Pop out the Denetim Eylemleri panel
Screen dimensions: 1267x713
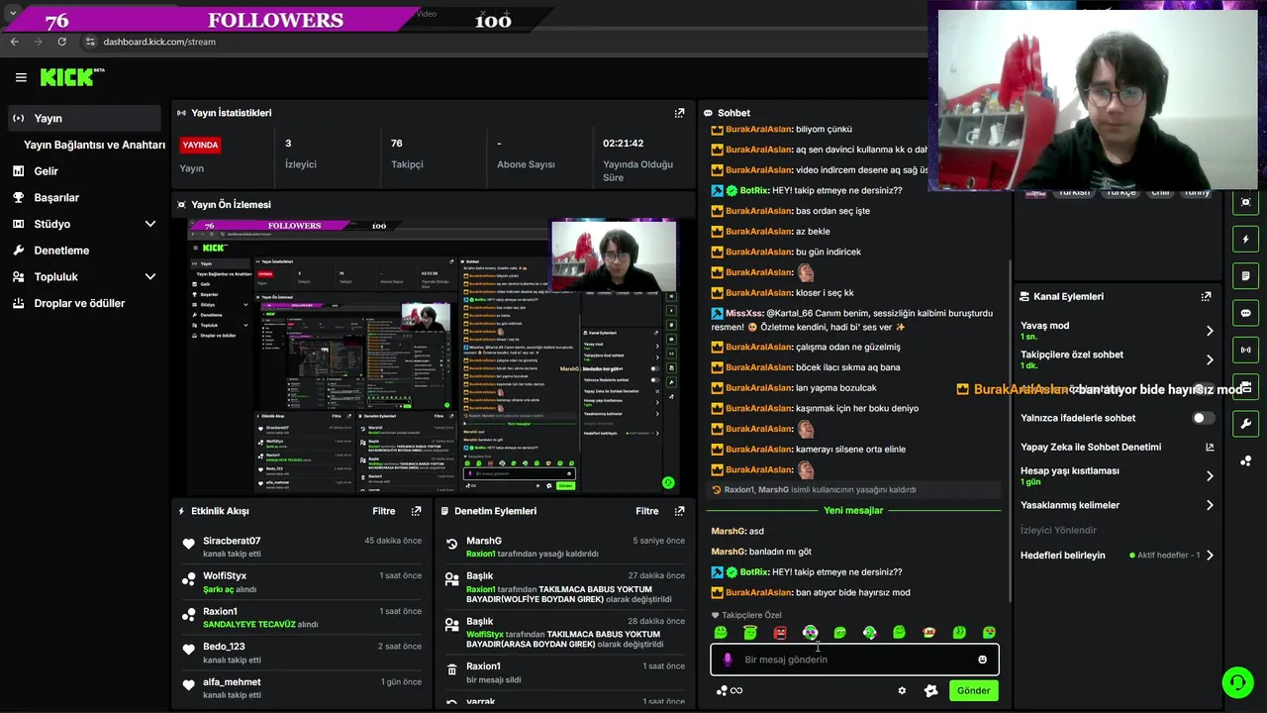(x=679, y=511)
